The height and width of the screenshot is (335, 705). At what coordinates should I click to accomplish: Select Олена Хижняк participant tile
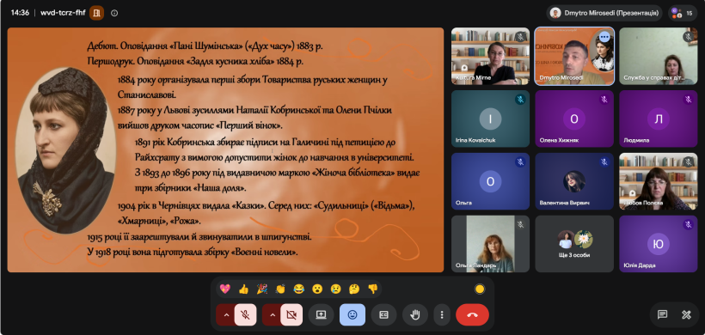[x=574, y=119]
